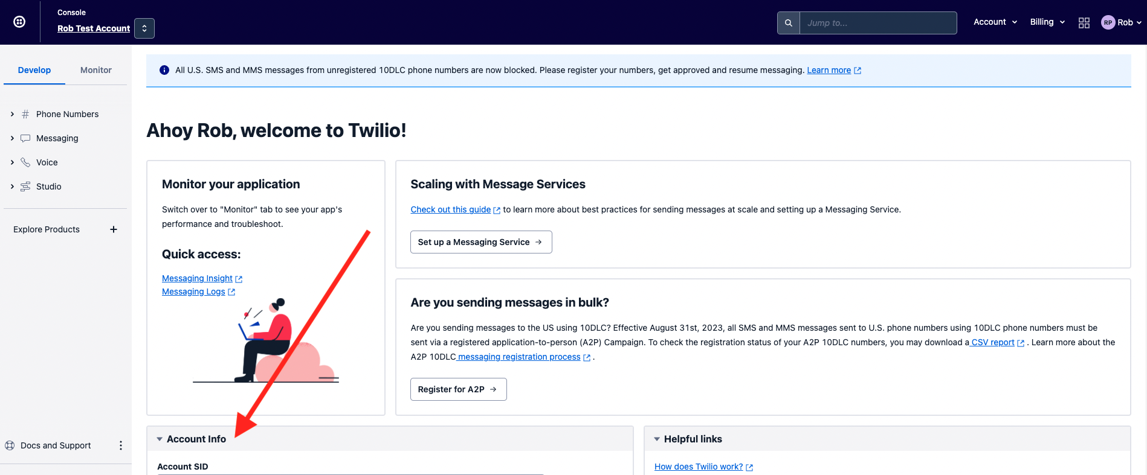The height and width of the screenshot is (475, 1147).
Task: Click the Twilio logo icon
Action: click(19, 22)
